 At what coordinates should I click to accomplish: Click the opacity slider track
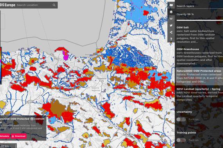[x=200, y=20]
